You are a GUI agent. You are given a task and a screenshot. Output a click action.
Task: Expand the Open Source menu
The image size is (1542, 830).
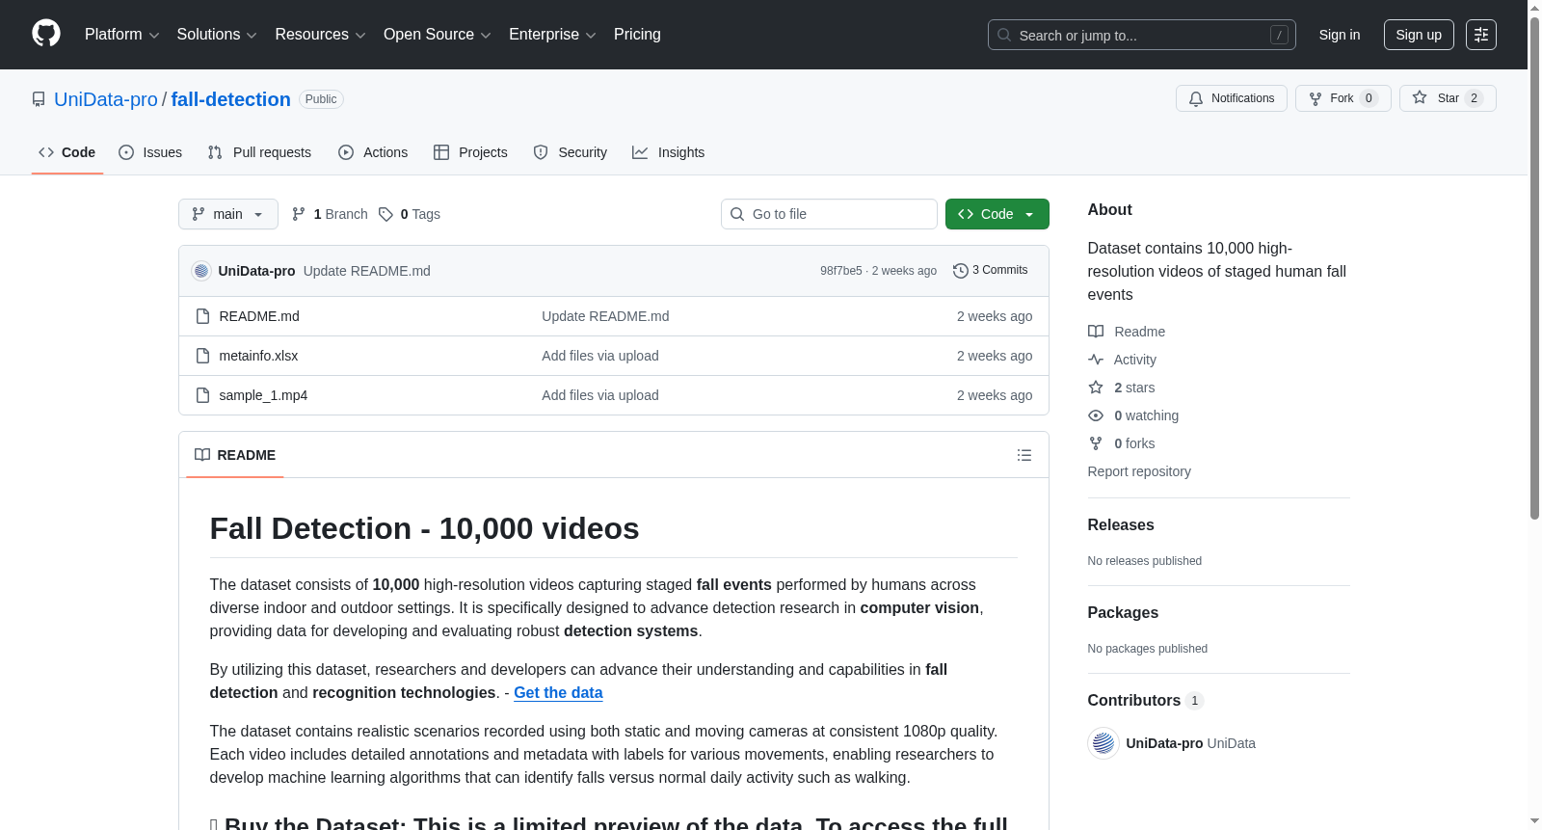pyautogui.click(x=438, y=35)
